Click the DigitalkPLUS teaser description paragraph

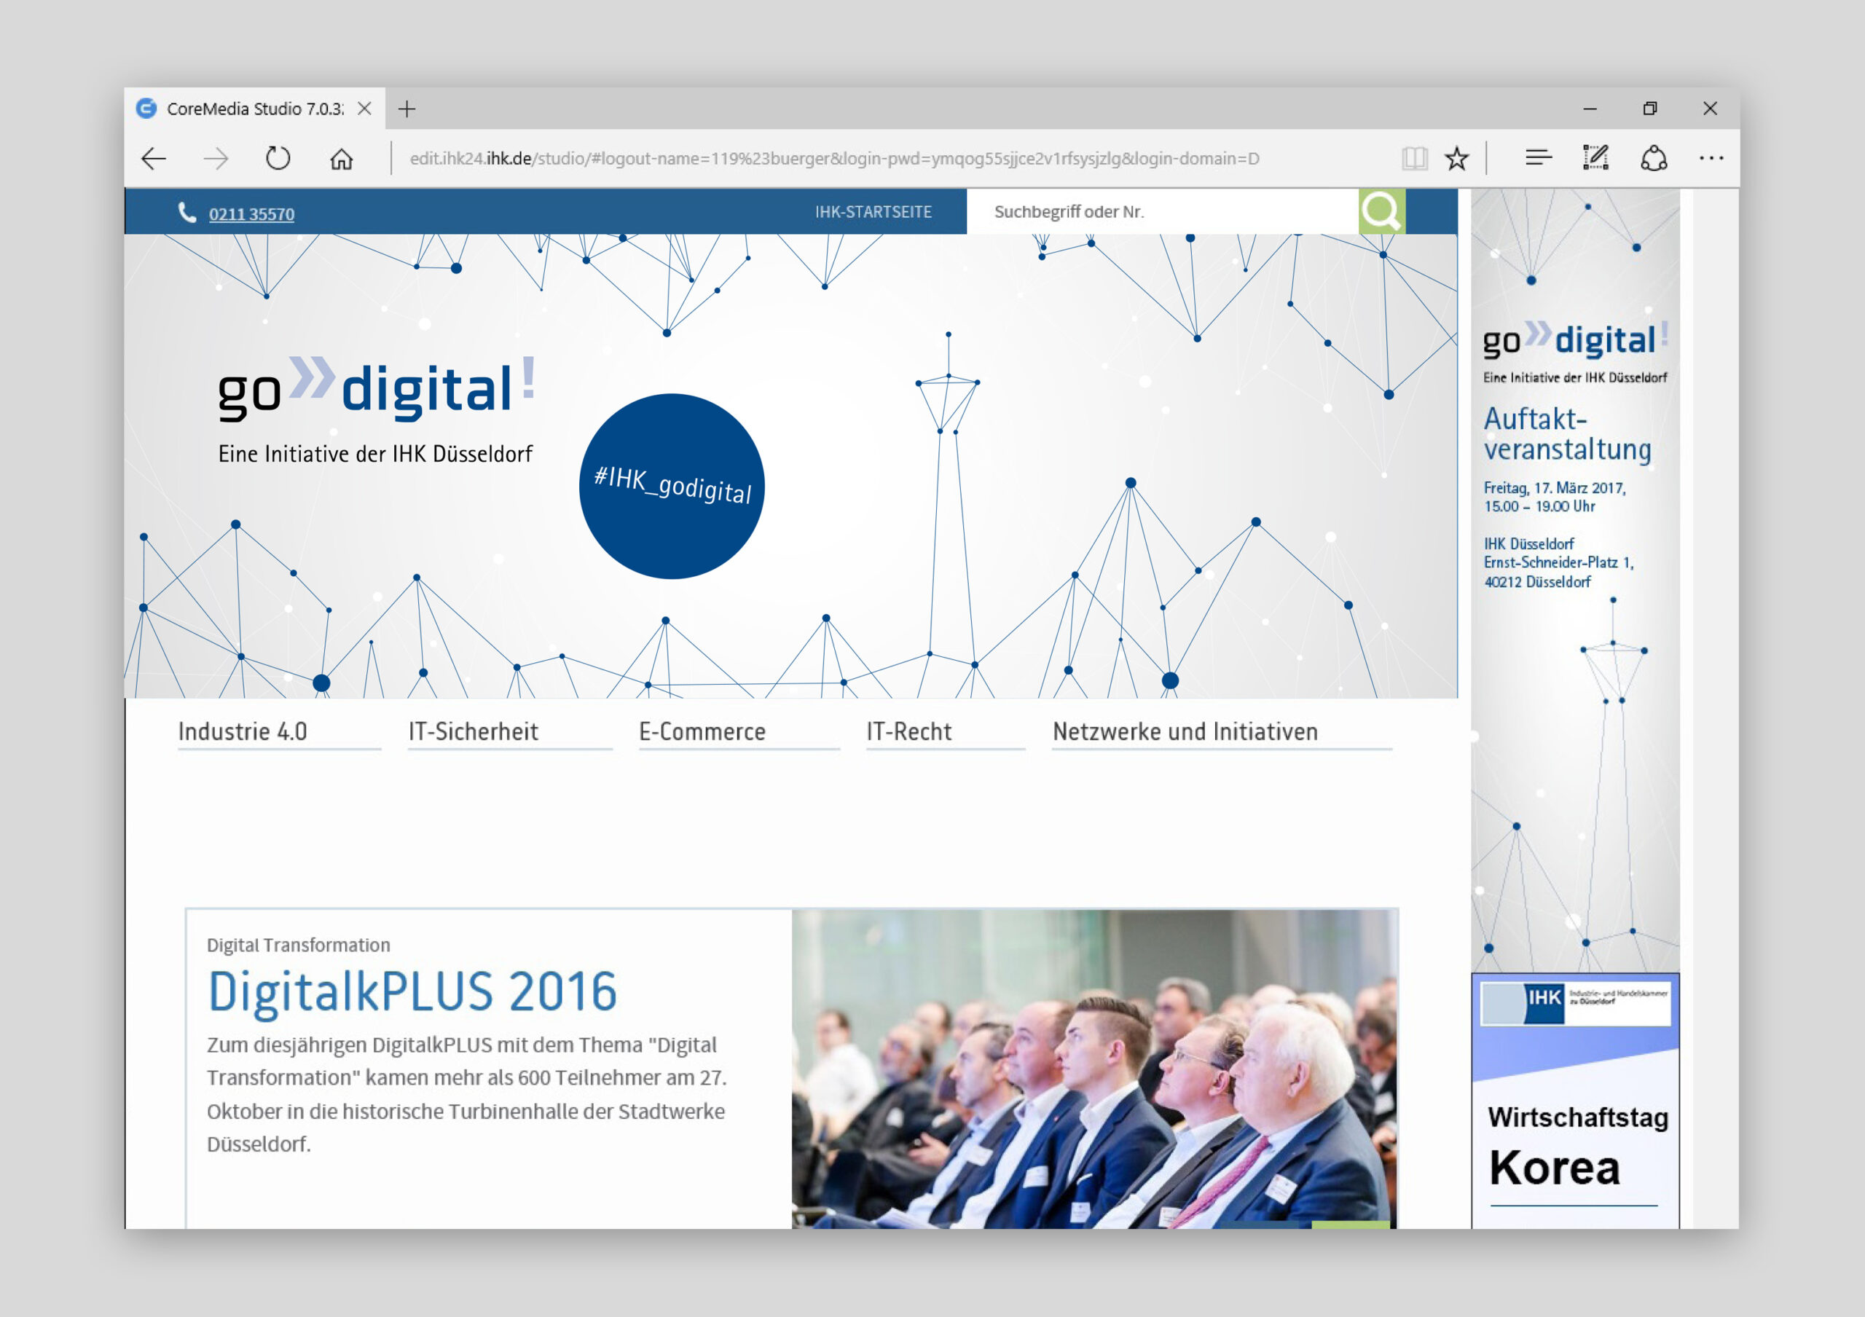click(467, 1093)
